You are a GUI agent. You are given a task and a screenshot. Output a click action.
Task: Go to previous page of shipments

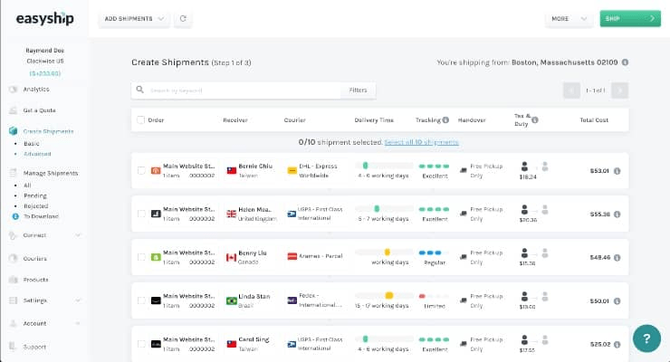(x=571, y=90)
